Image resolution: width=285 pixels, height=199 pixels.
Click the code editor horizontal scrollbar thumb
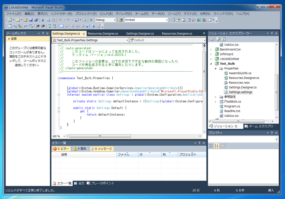pos(100,136)
